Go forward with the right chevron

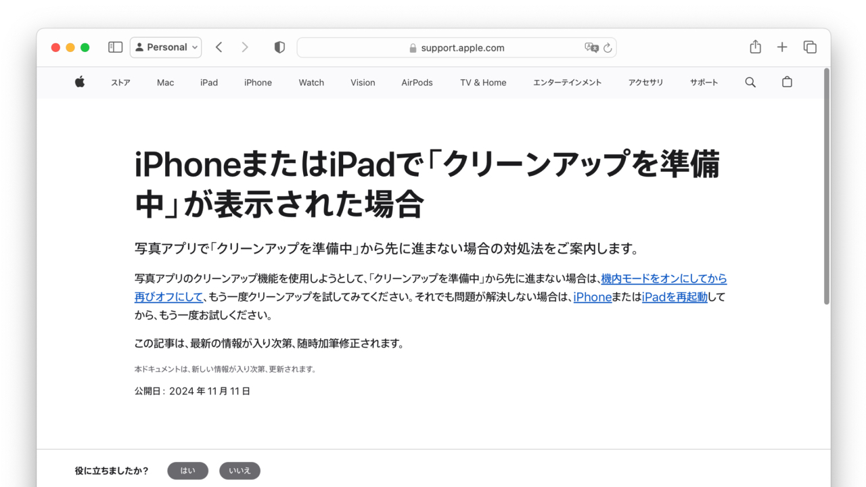click(x=245, y=47)
